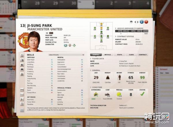The image size is (173, 127).
Task: Collapse the League Averages section
Action: point(116,28)
